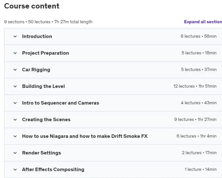Open After Effects Compositing section title
The width and height of the screenshot is (222, 178).
coord(53,170)
